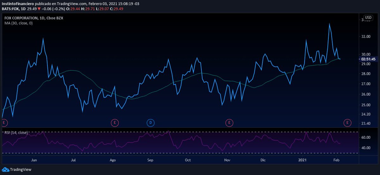Open the earnings E marker in August

pos(115,122)
